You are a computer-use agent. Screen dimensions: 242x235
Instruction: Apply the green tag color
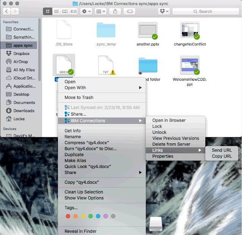pyautogui.click(x=91, y=216)
